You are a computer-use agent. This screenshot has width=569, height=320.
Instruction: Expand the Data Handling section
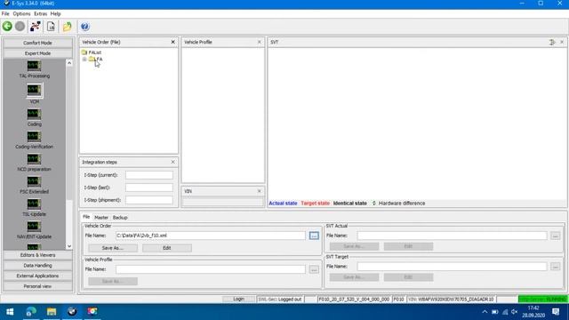(x=37, y=266)
